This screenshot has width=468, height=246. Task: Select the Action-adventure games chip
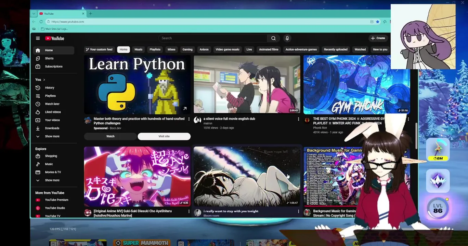click(301, 50)
